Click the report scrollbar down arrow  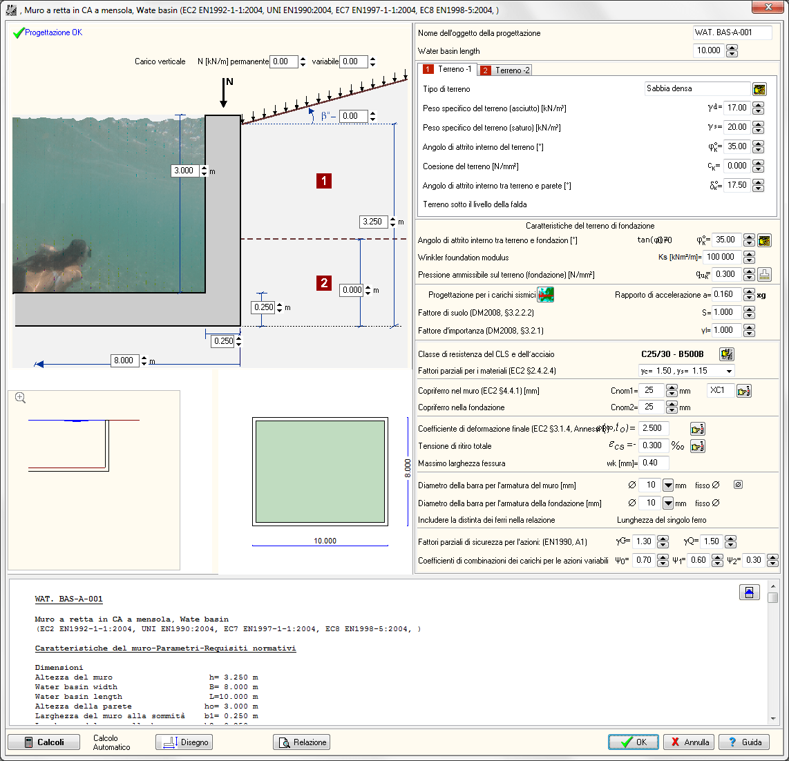point(773,719)
